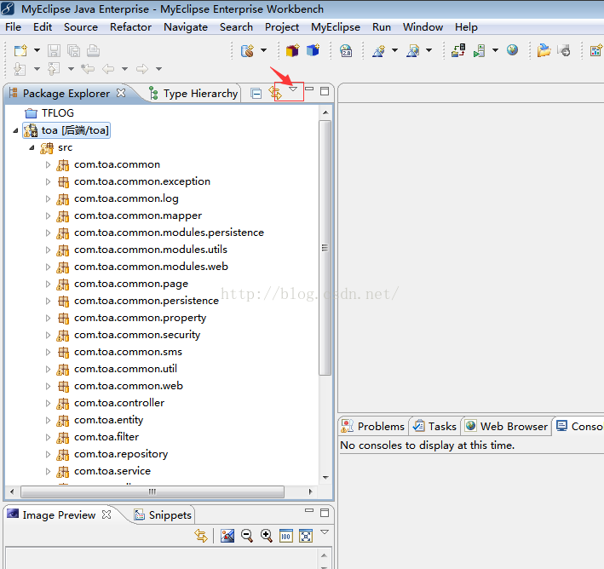
Task: Open the Package Explorer view menu triangle
Action: coord(293,89)
